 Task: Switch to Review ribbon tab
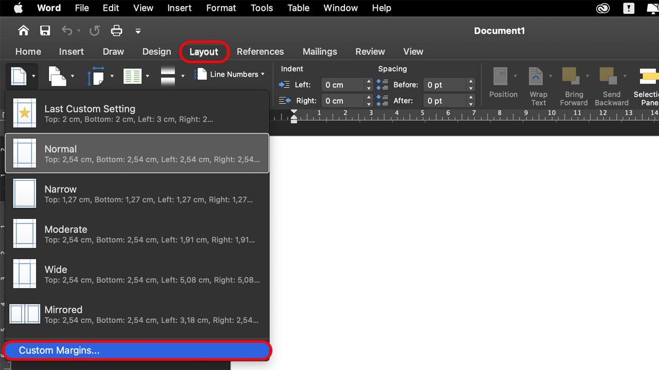pos(370,51)
